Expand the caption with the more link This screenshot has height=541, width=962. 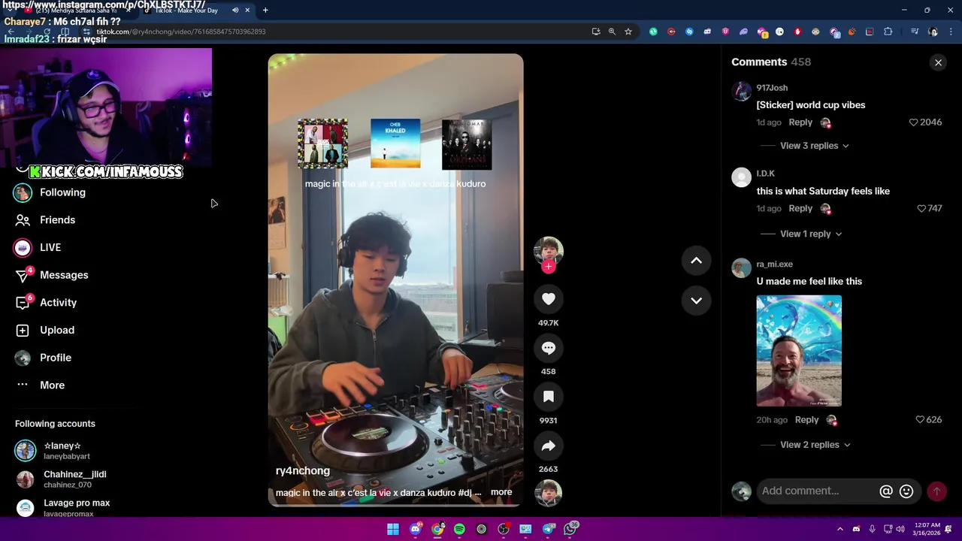point(501,493)
